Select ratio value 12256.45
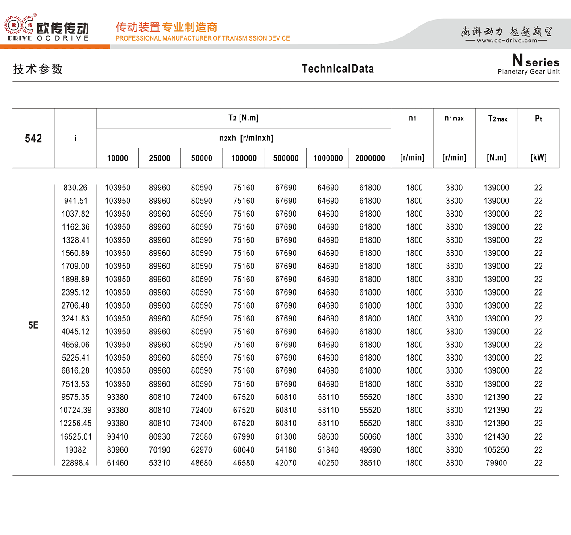 click(x=75, y=423)
